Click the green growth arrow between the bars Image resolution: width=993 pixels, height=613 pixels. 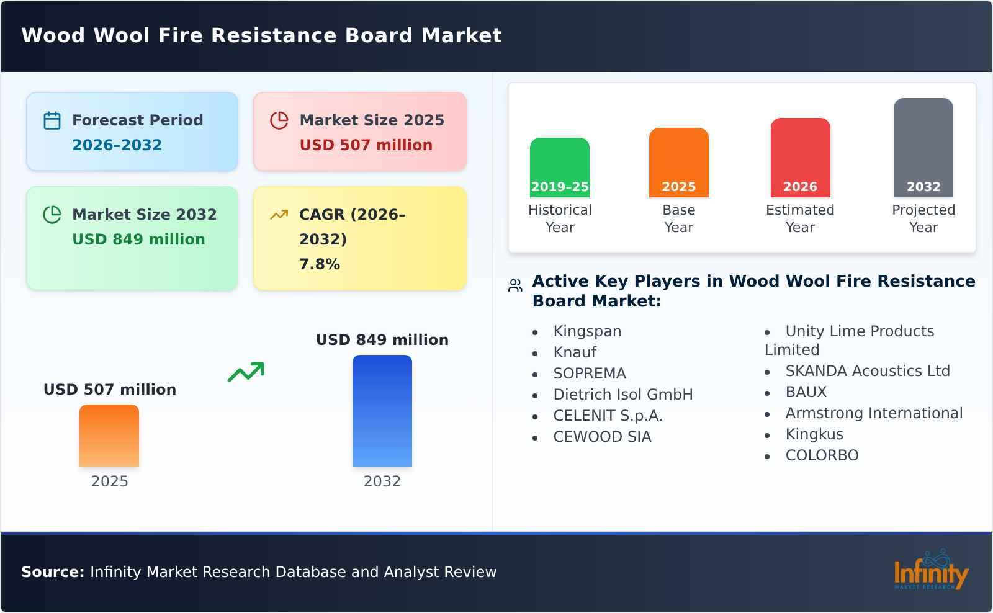coord(247,371)
